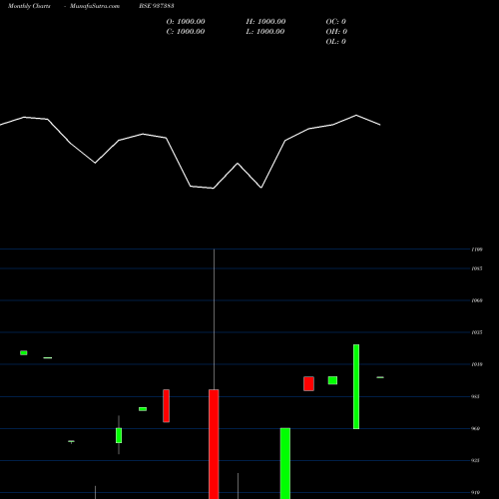Click the tall red candle with long upper wick
The width and height of the screenshot is (499, 499).
[x=214, y=444]
